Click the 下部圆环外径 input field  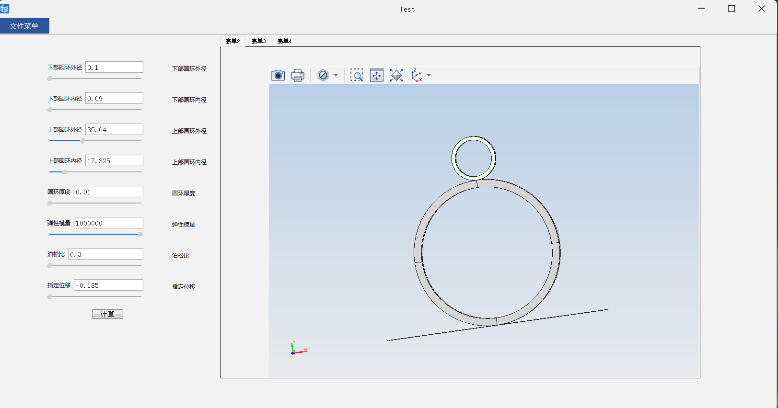114,67
